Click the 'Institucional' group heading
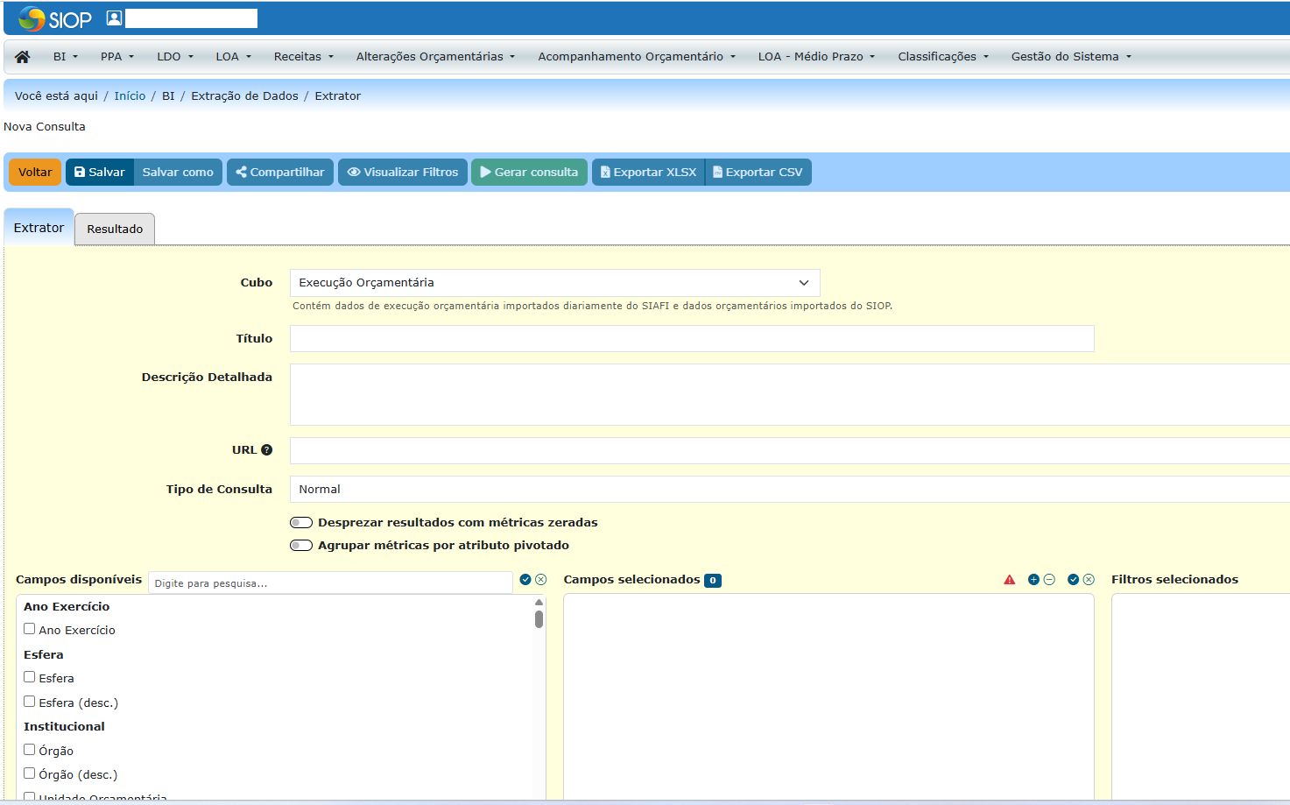This screenshot has height=805, width=1290. (64, 726)
